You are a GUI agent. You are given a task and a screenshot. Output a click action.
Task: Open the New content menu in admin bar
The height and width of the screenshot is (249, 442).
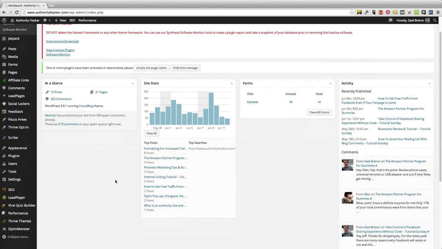click(x=60, y=20)
